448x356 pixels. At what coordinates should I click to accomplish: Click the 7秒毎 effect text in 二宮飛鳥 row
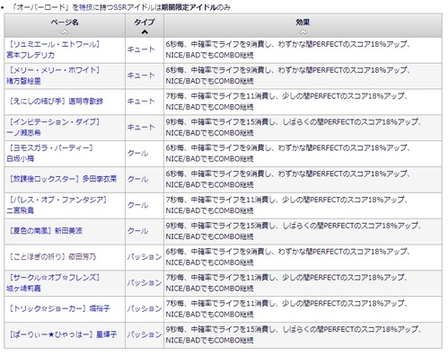coord(286,205)
